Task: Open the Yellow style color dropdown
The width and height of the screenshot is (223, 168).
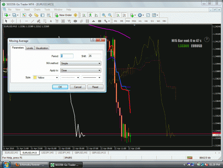Action: [46, 77]
